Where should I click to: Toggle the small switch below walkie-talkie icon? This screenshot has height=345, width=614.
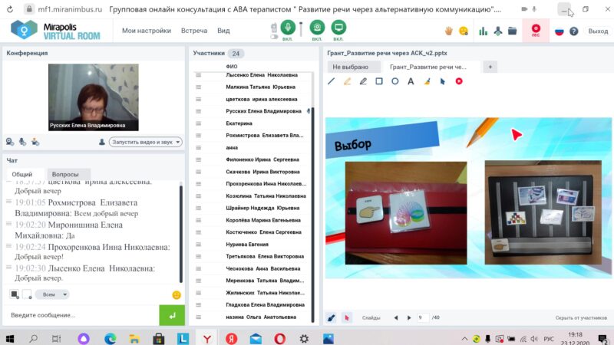click(x=274, y=37)
